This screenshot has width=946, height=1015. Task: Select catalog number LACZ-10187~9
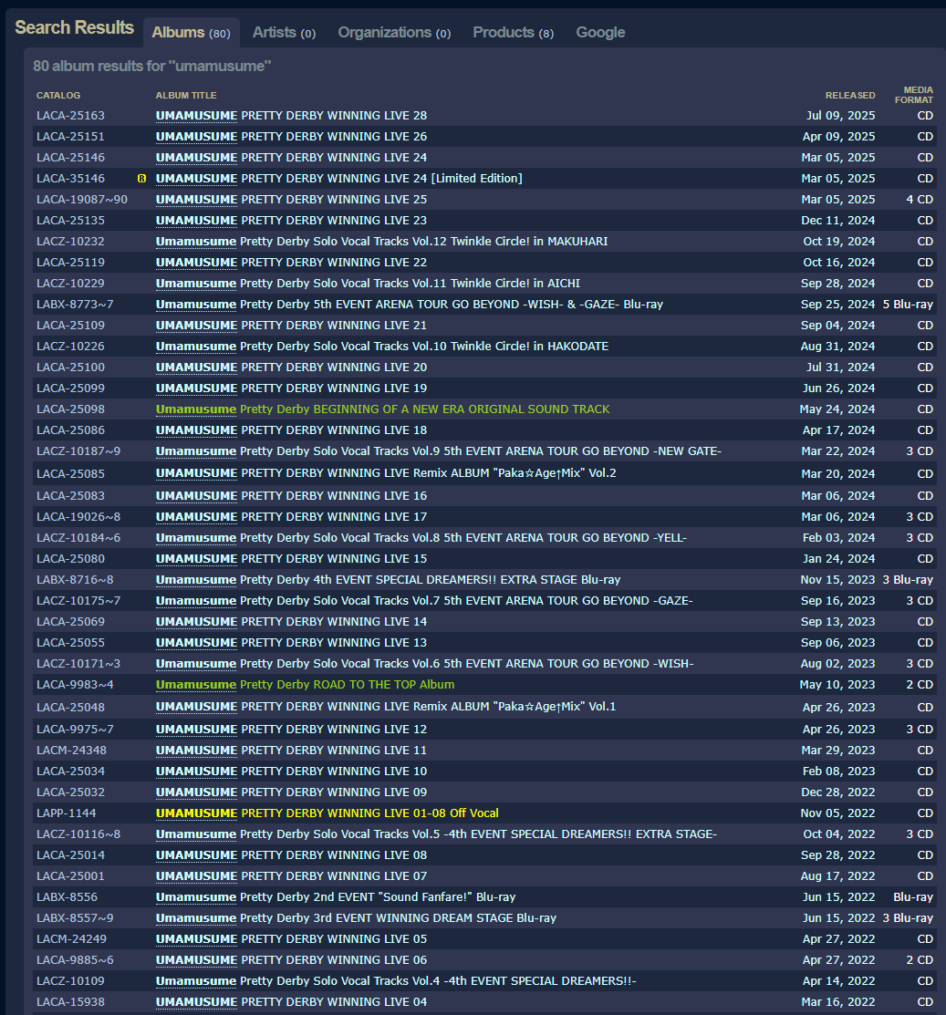point(78,451)
